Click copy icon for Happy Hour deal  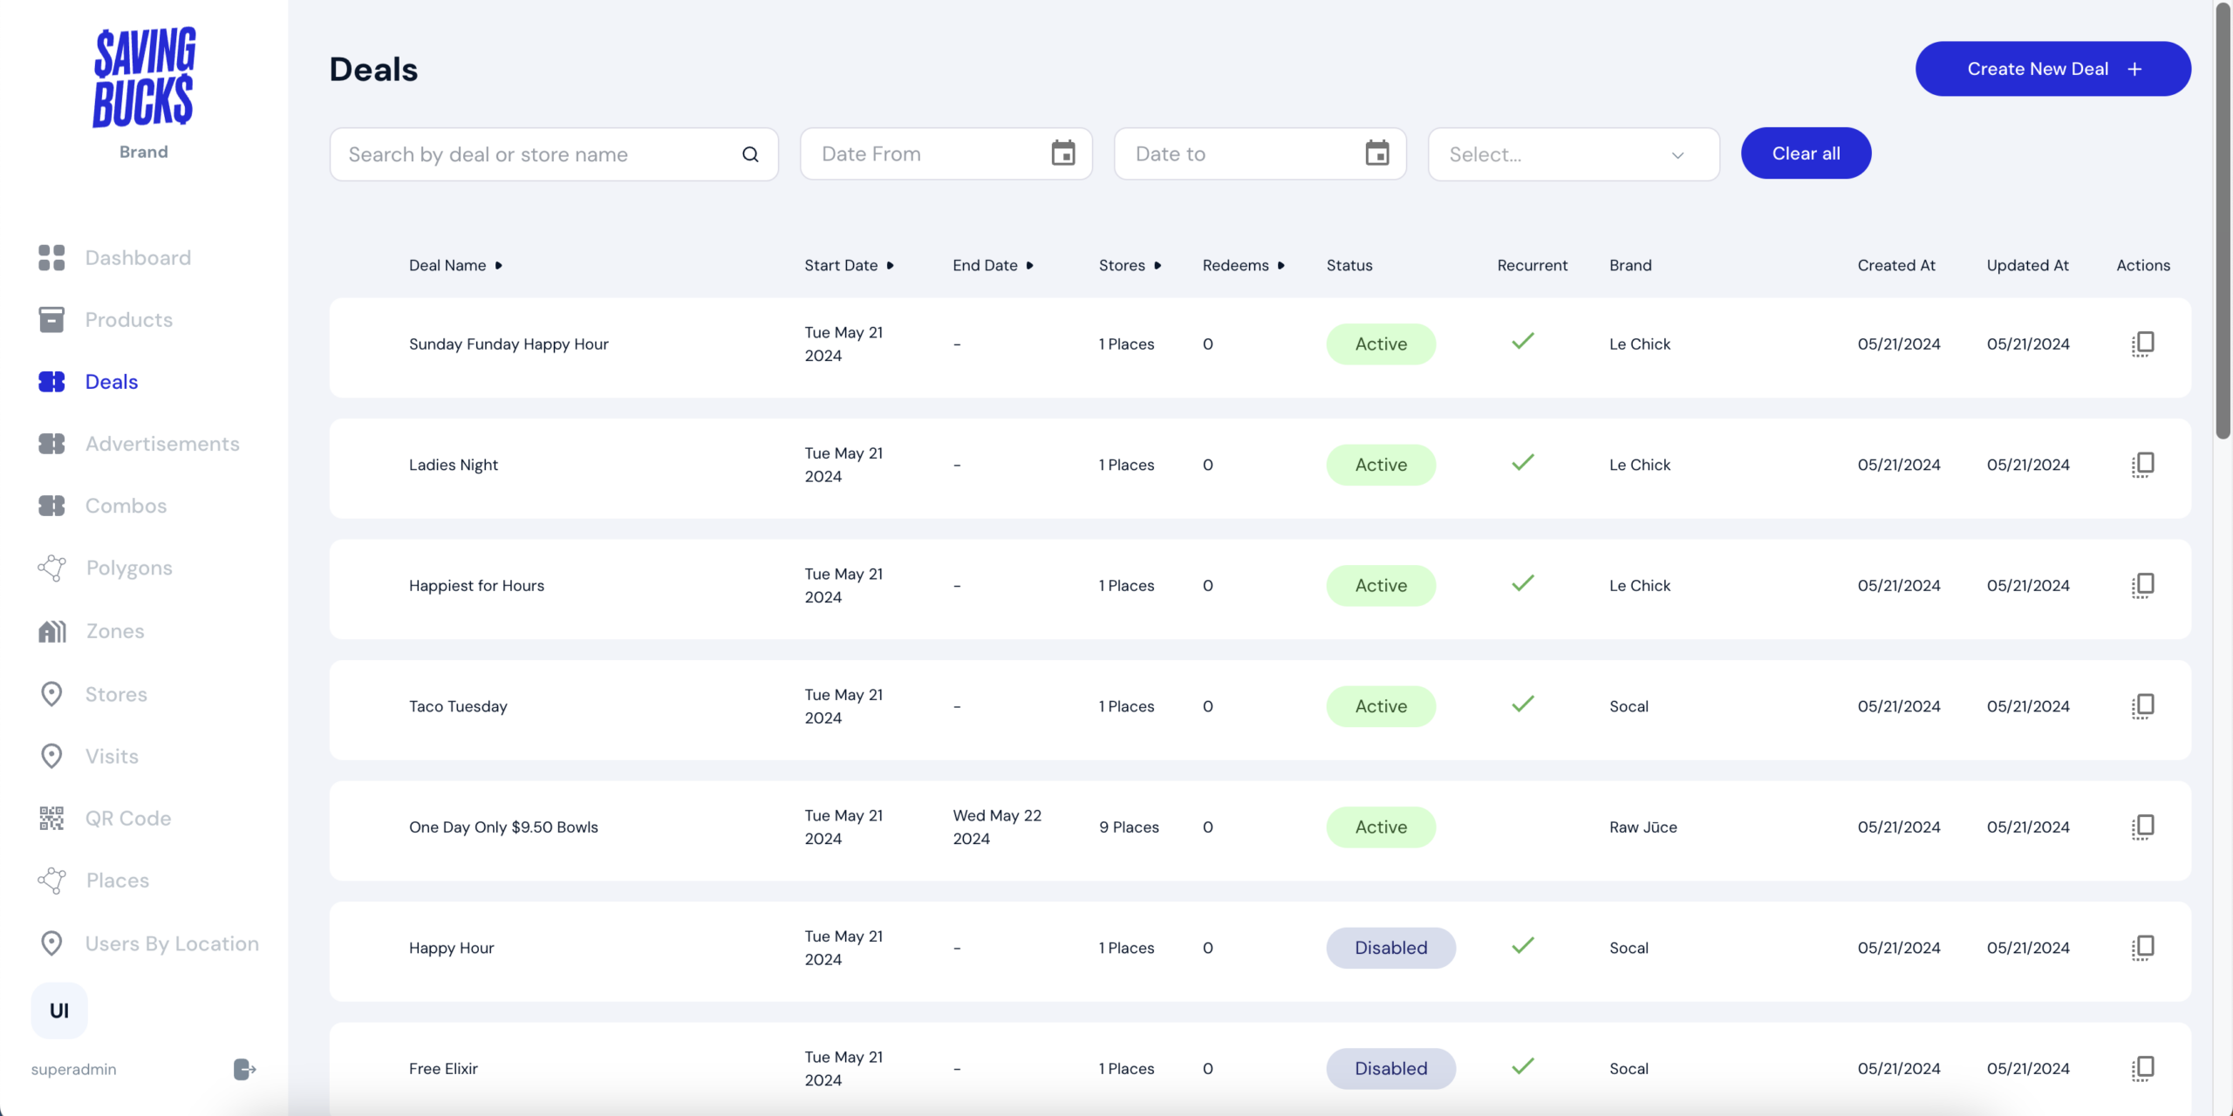[2142, 948]
